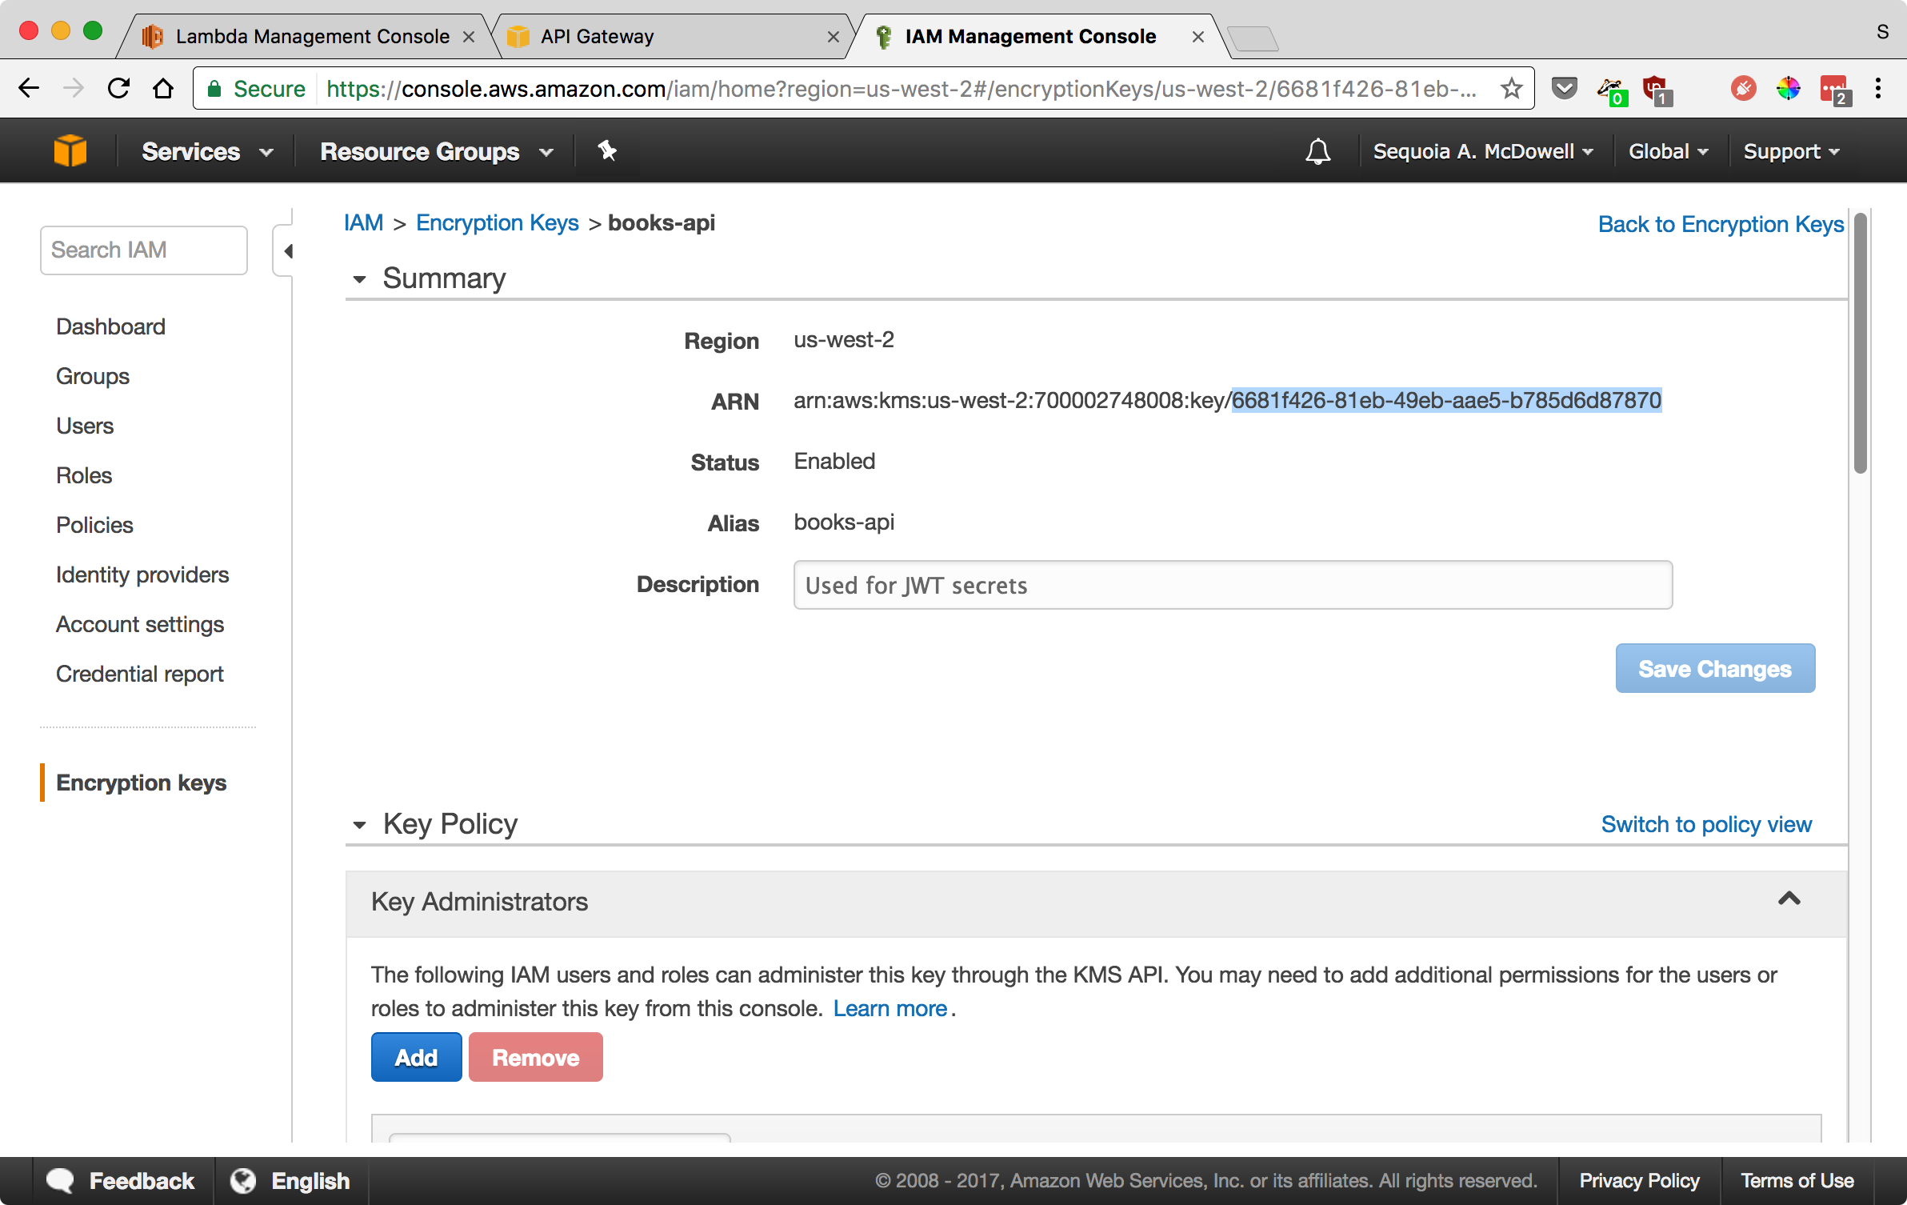Open Dashboard in IAM sidebar

point(110,326)
